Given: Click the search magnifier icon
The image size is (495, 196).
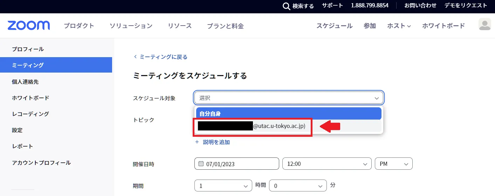Looking at the screenshot, I should click(286, 6).
